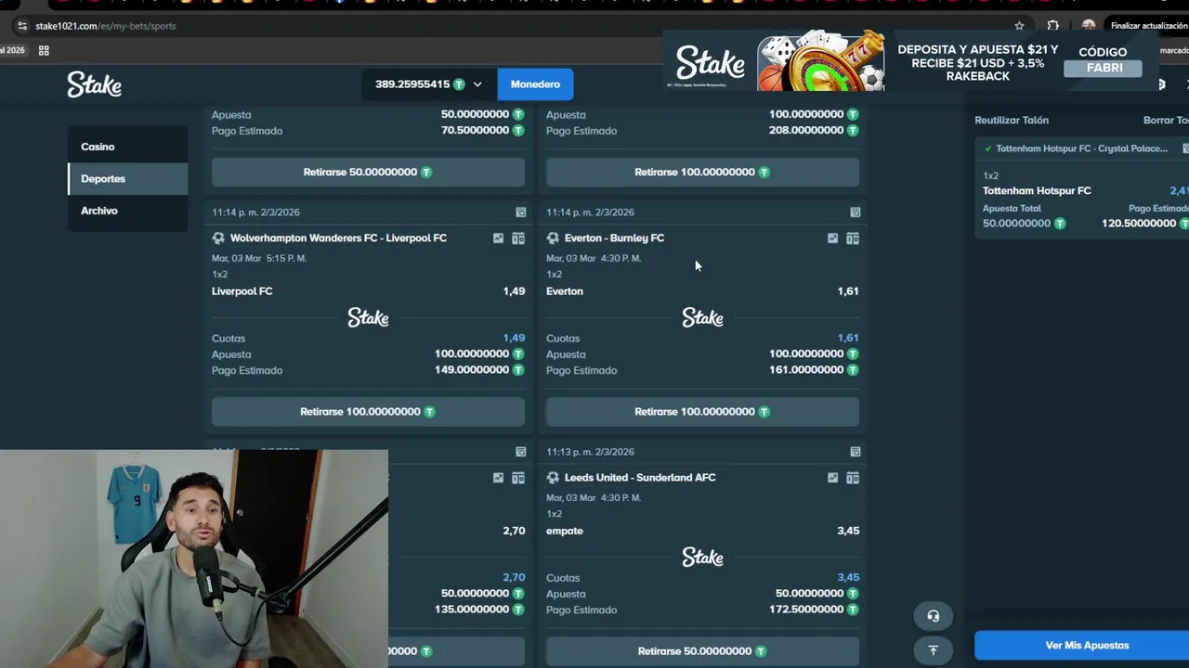1189x668 pixels.
Task: Cash out Liverpool FC bet with Retirarse button
Action: tap(368, 411)
